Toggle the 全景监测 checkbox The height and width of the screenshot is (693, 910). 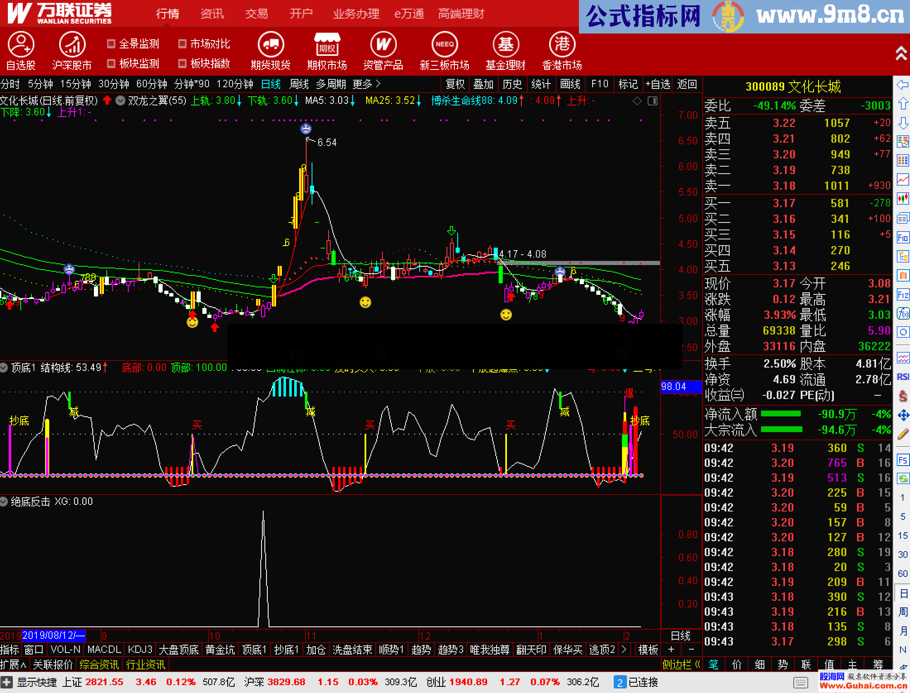(x=111, y=44)
